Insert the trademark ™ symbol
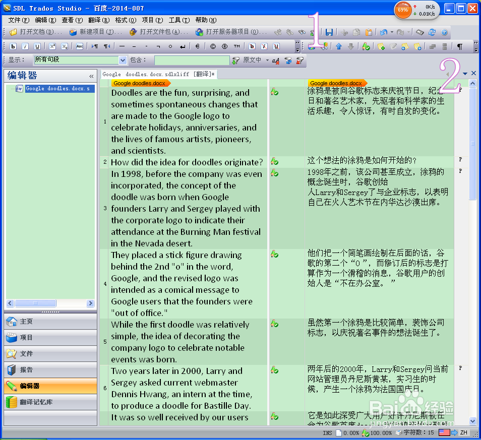 236,46
